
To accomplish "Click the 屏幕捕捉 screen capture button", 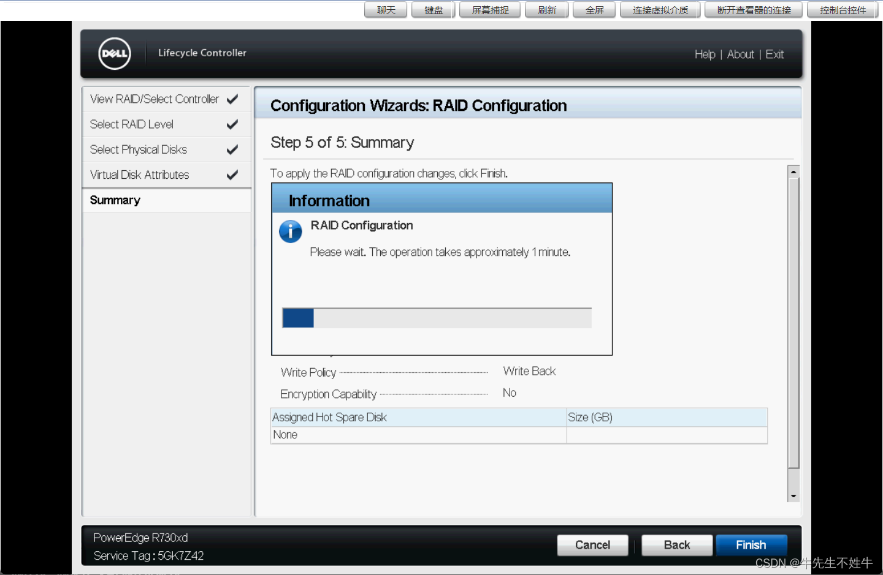I will 490,10.
